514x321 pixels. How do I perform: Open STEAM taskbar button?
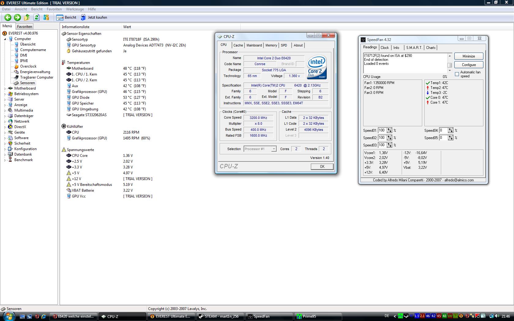pos(220,316)
